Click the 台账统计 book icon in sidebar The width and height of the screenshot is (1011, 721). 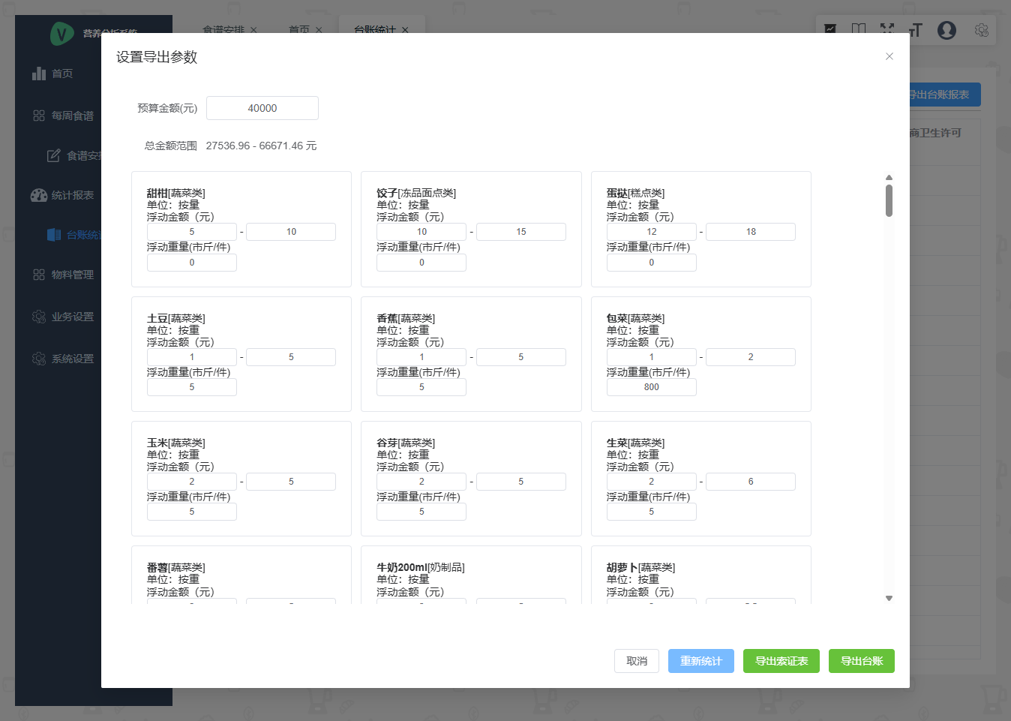coord(54,235)
